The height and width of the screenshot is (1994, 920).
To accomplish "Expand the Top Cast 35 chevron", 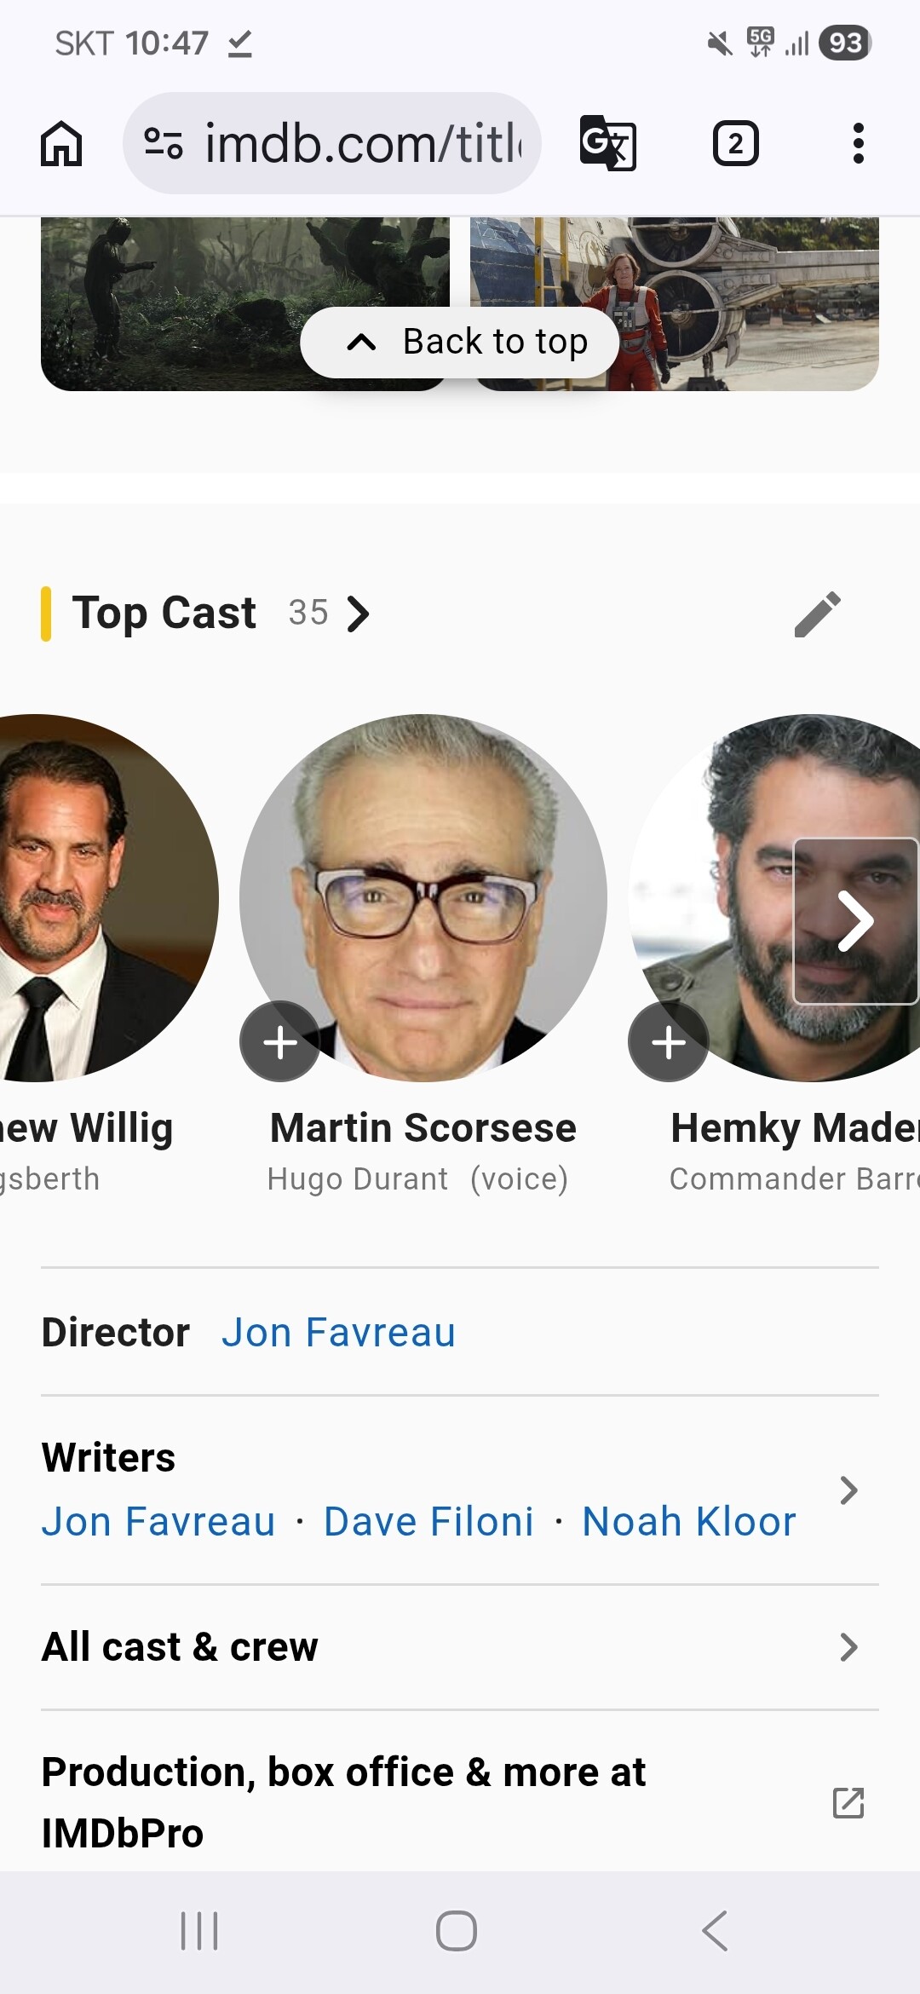I will (x=359, y=614).
